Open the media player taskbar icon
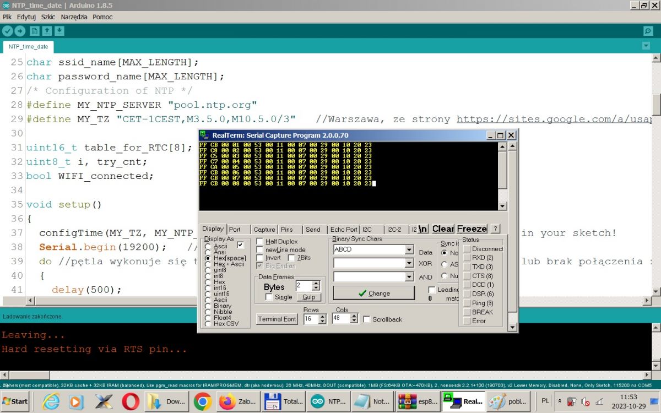Screen dimensions: 661x413 76,401
